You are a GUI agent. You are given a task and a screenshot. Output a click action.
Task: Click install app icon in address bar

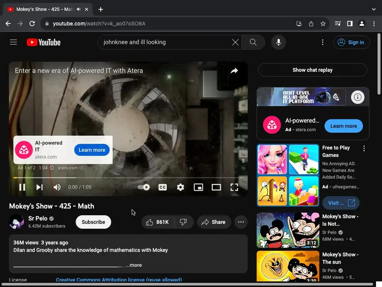tap(299, 24)
